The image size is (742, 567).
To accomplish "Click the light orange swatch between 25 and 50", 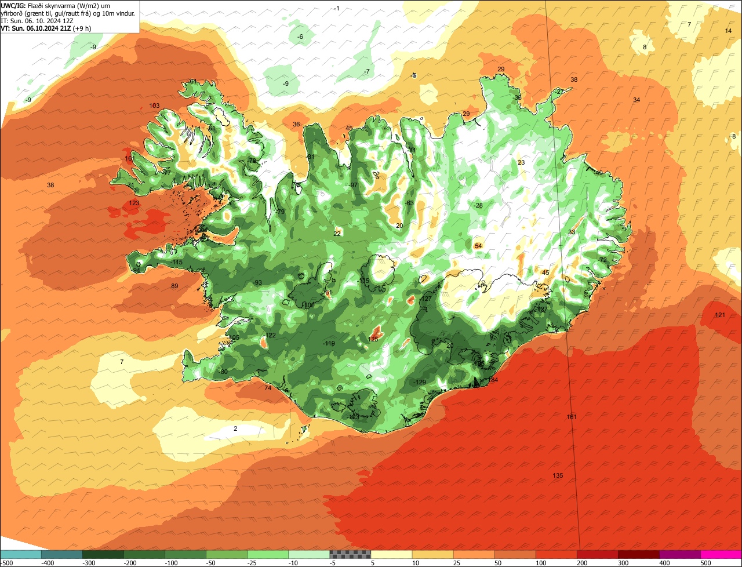I will (x=474, y=554).
